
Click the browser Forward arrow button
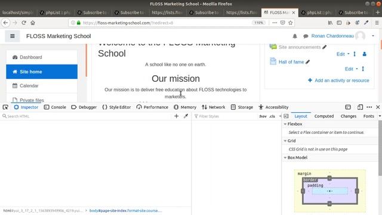tap(15, 23)
